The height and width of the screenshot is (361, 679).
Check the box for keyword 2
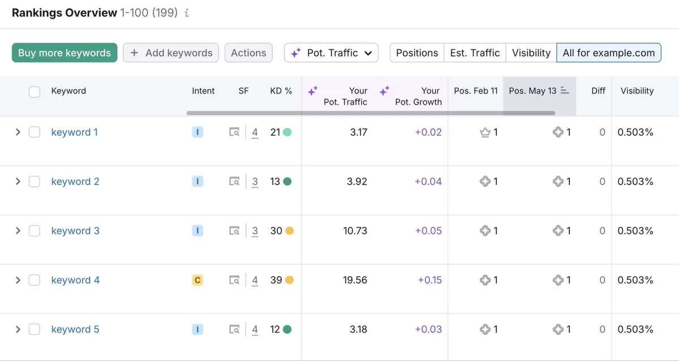click(35, 182)
